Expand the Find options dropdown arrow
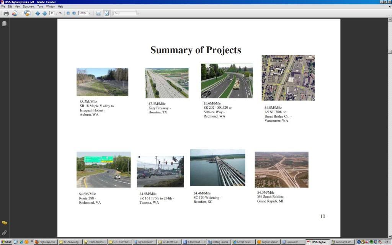The width and height of the screenshot is (392, 245). tap(138, 13)
